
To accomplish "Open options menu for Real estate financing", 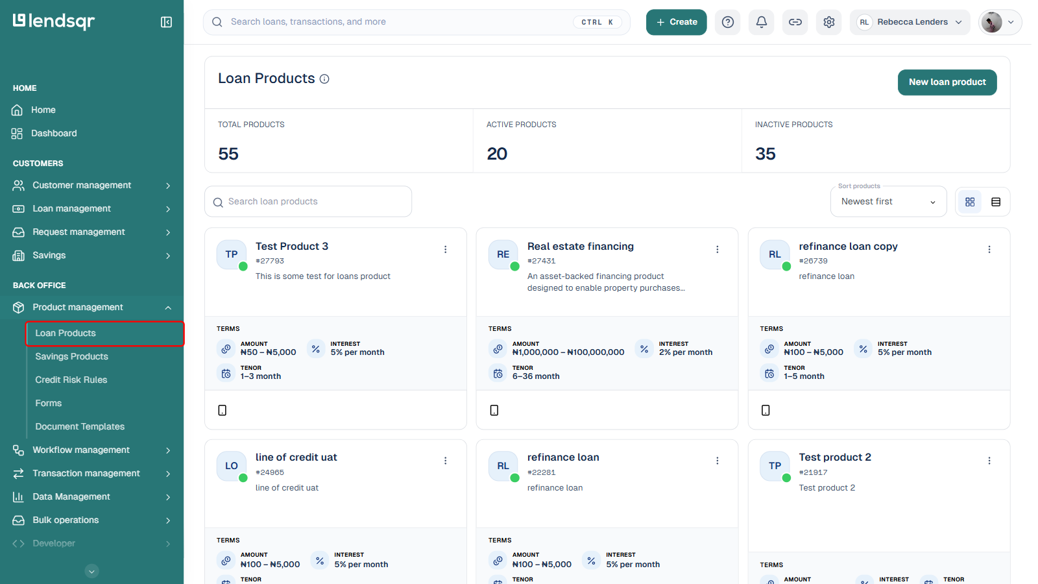I will point(718,249).
